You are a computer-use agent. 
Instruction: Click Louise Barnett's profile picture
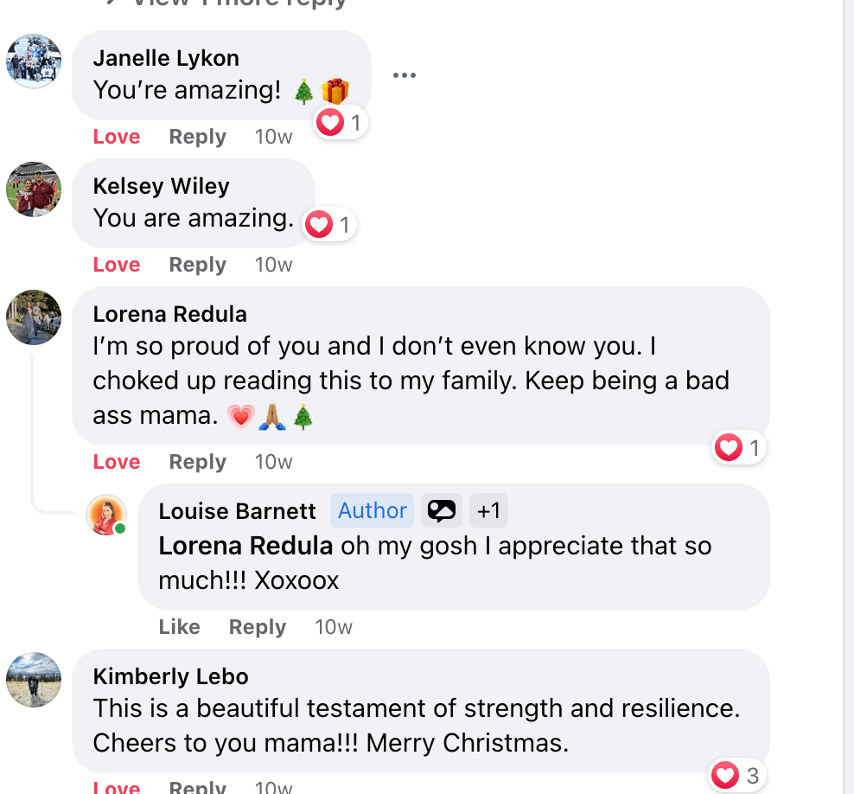coord(107,515)
